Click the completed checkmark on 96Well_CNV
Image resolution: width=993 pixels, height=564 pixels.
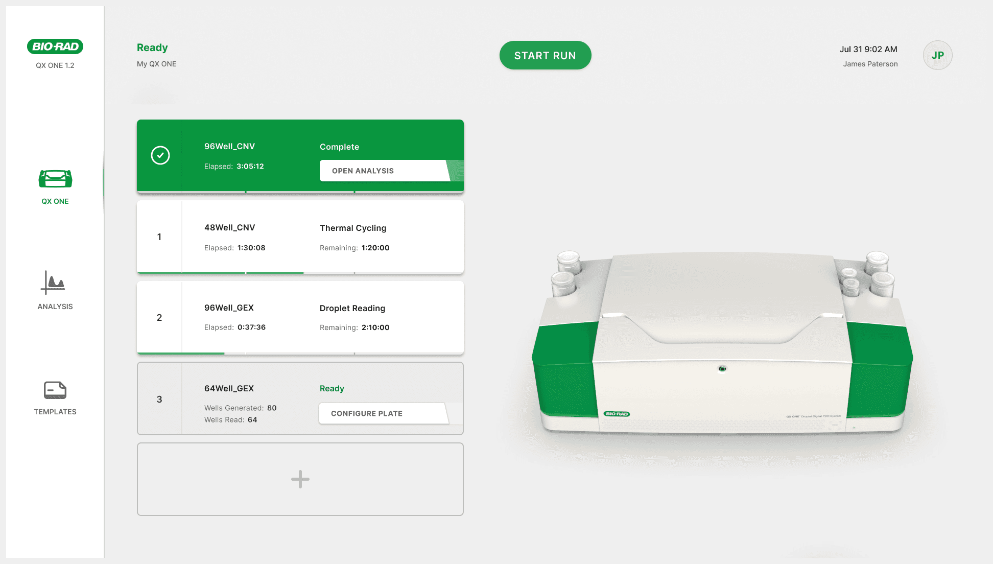tap(160, 155)
